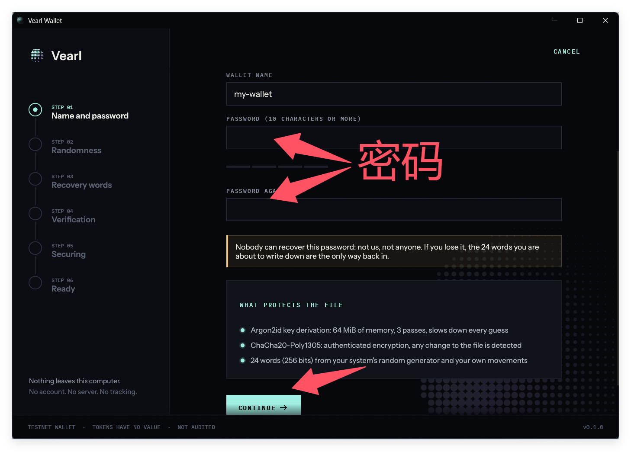631x452 pixels.
Task: Click 'Nothing leaves this computer.' text
Action: (x=75, y=381)
